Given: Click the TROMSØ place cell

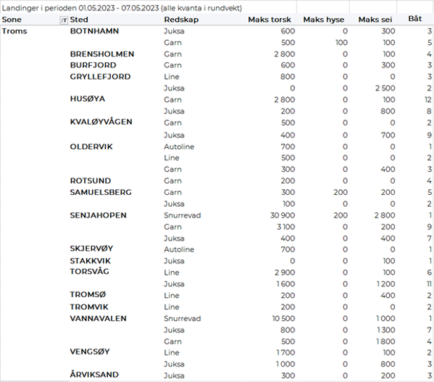Looking at the screenshot, I should [x=87, y=295].
